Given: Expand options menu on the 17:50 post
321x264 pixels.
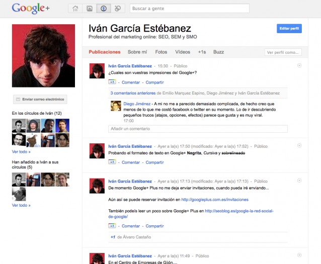Looking at the screenshot, I should pyautogui.click(x=299, y=146).
